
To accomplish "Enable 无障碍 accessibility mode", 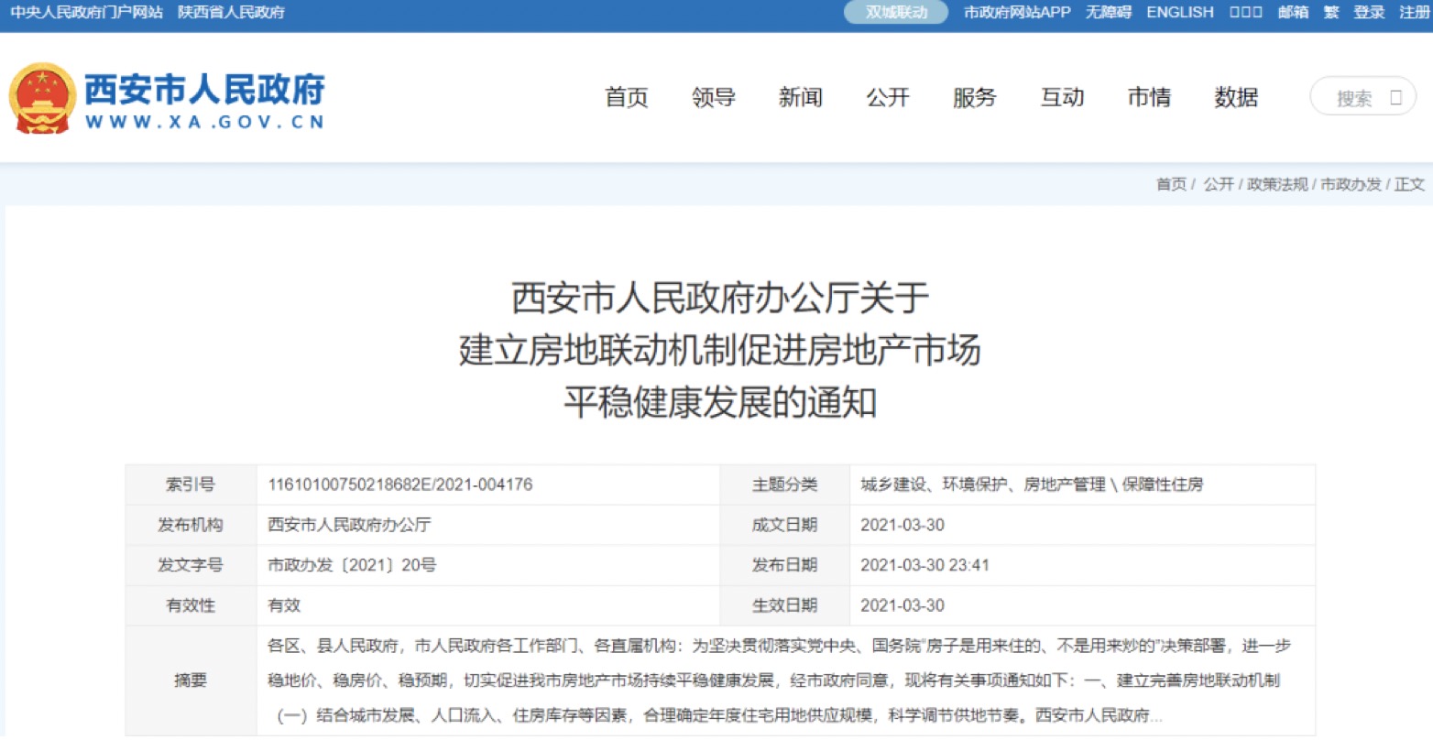I will coord(1109,12).
